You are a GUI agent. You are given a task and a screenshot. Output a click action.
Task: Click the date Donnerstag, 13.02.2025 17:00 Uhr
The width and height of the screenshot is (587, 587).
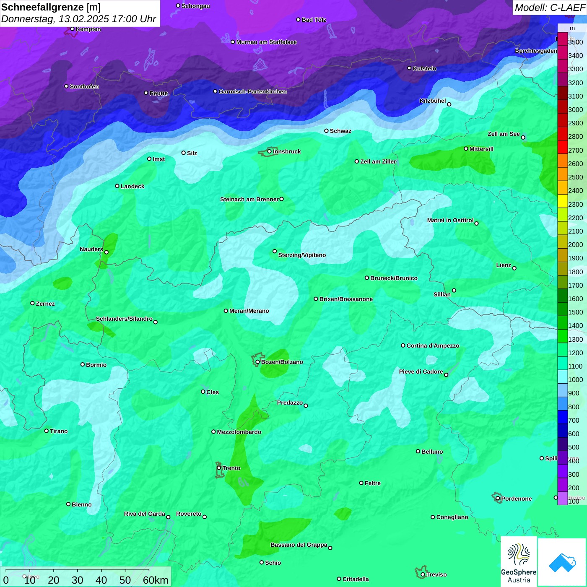pyautogui.click(x=78, y=19)
